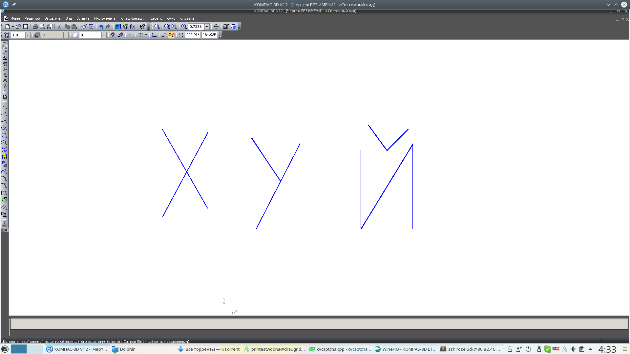The width and height of the screenshot is (630, 354).
Task: Undo the last action
Action: (101, 27)
